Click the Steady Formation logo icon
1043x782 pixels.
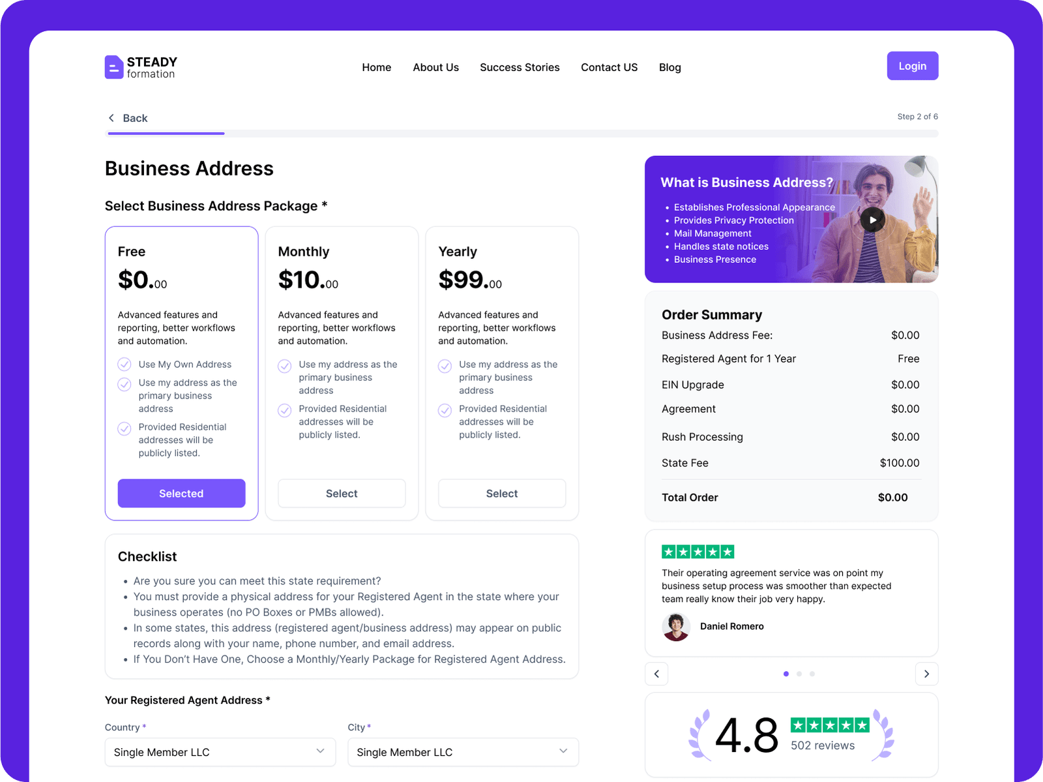click(x=114, y=67)
